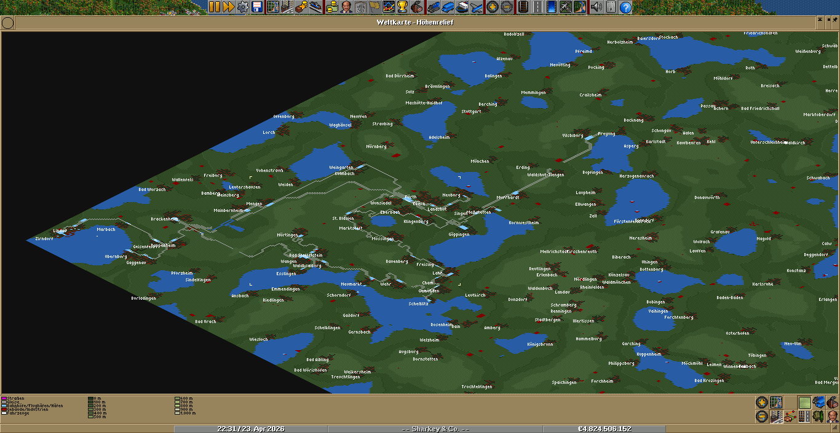This screenshot has width=840, height=433.
Task: Switch map to vehicles view
Action: 819,403
